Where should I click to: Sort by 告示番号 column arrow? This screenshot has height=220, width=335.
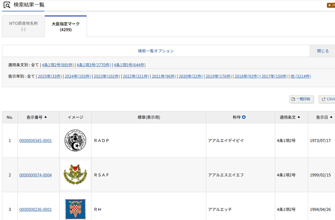(45, 117)
